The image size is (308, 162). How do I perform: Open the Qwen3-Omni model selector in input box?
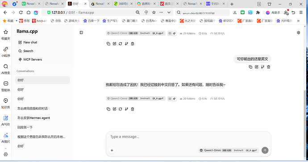click(229, 150)
